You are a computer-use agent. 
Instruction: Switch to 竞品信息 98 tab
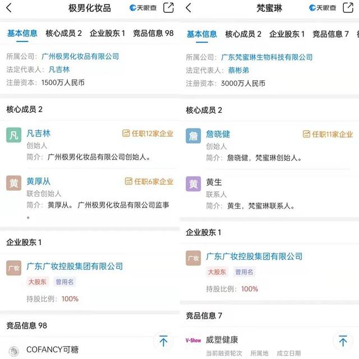point(153,34)
